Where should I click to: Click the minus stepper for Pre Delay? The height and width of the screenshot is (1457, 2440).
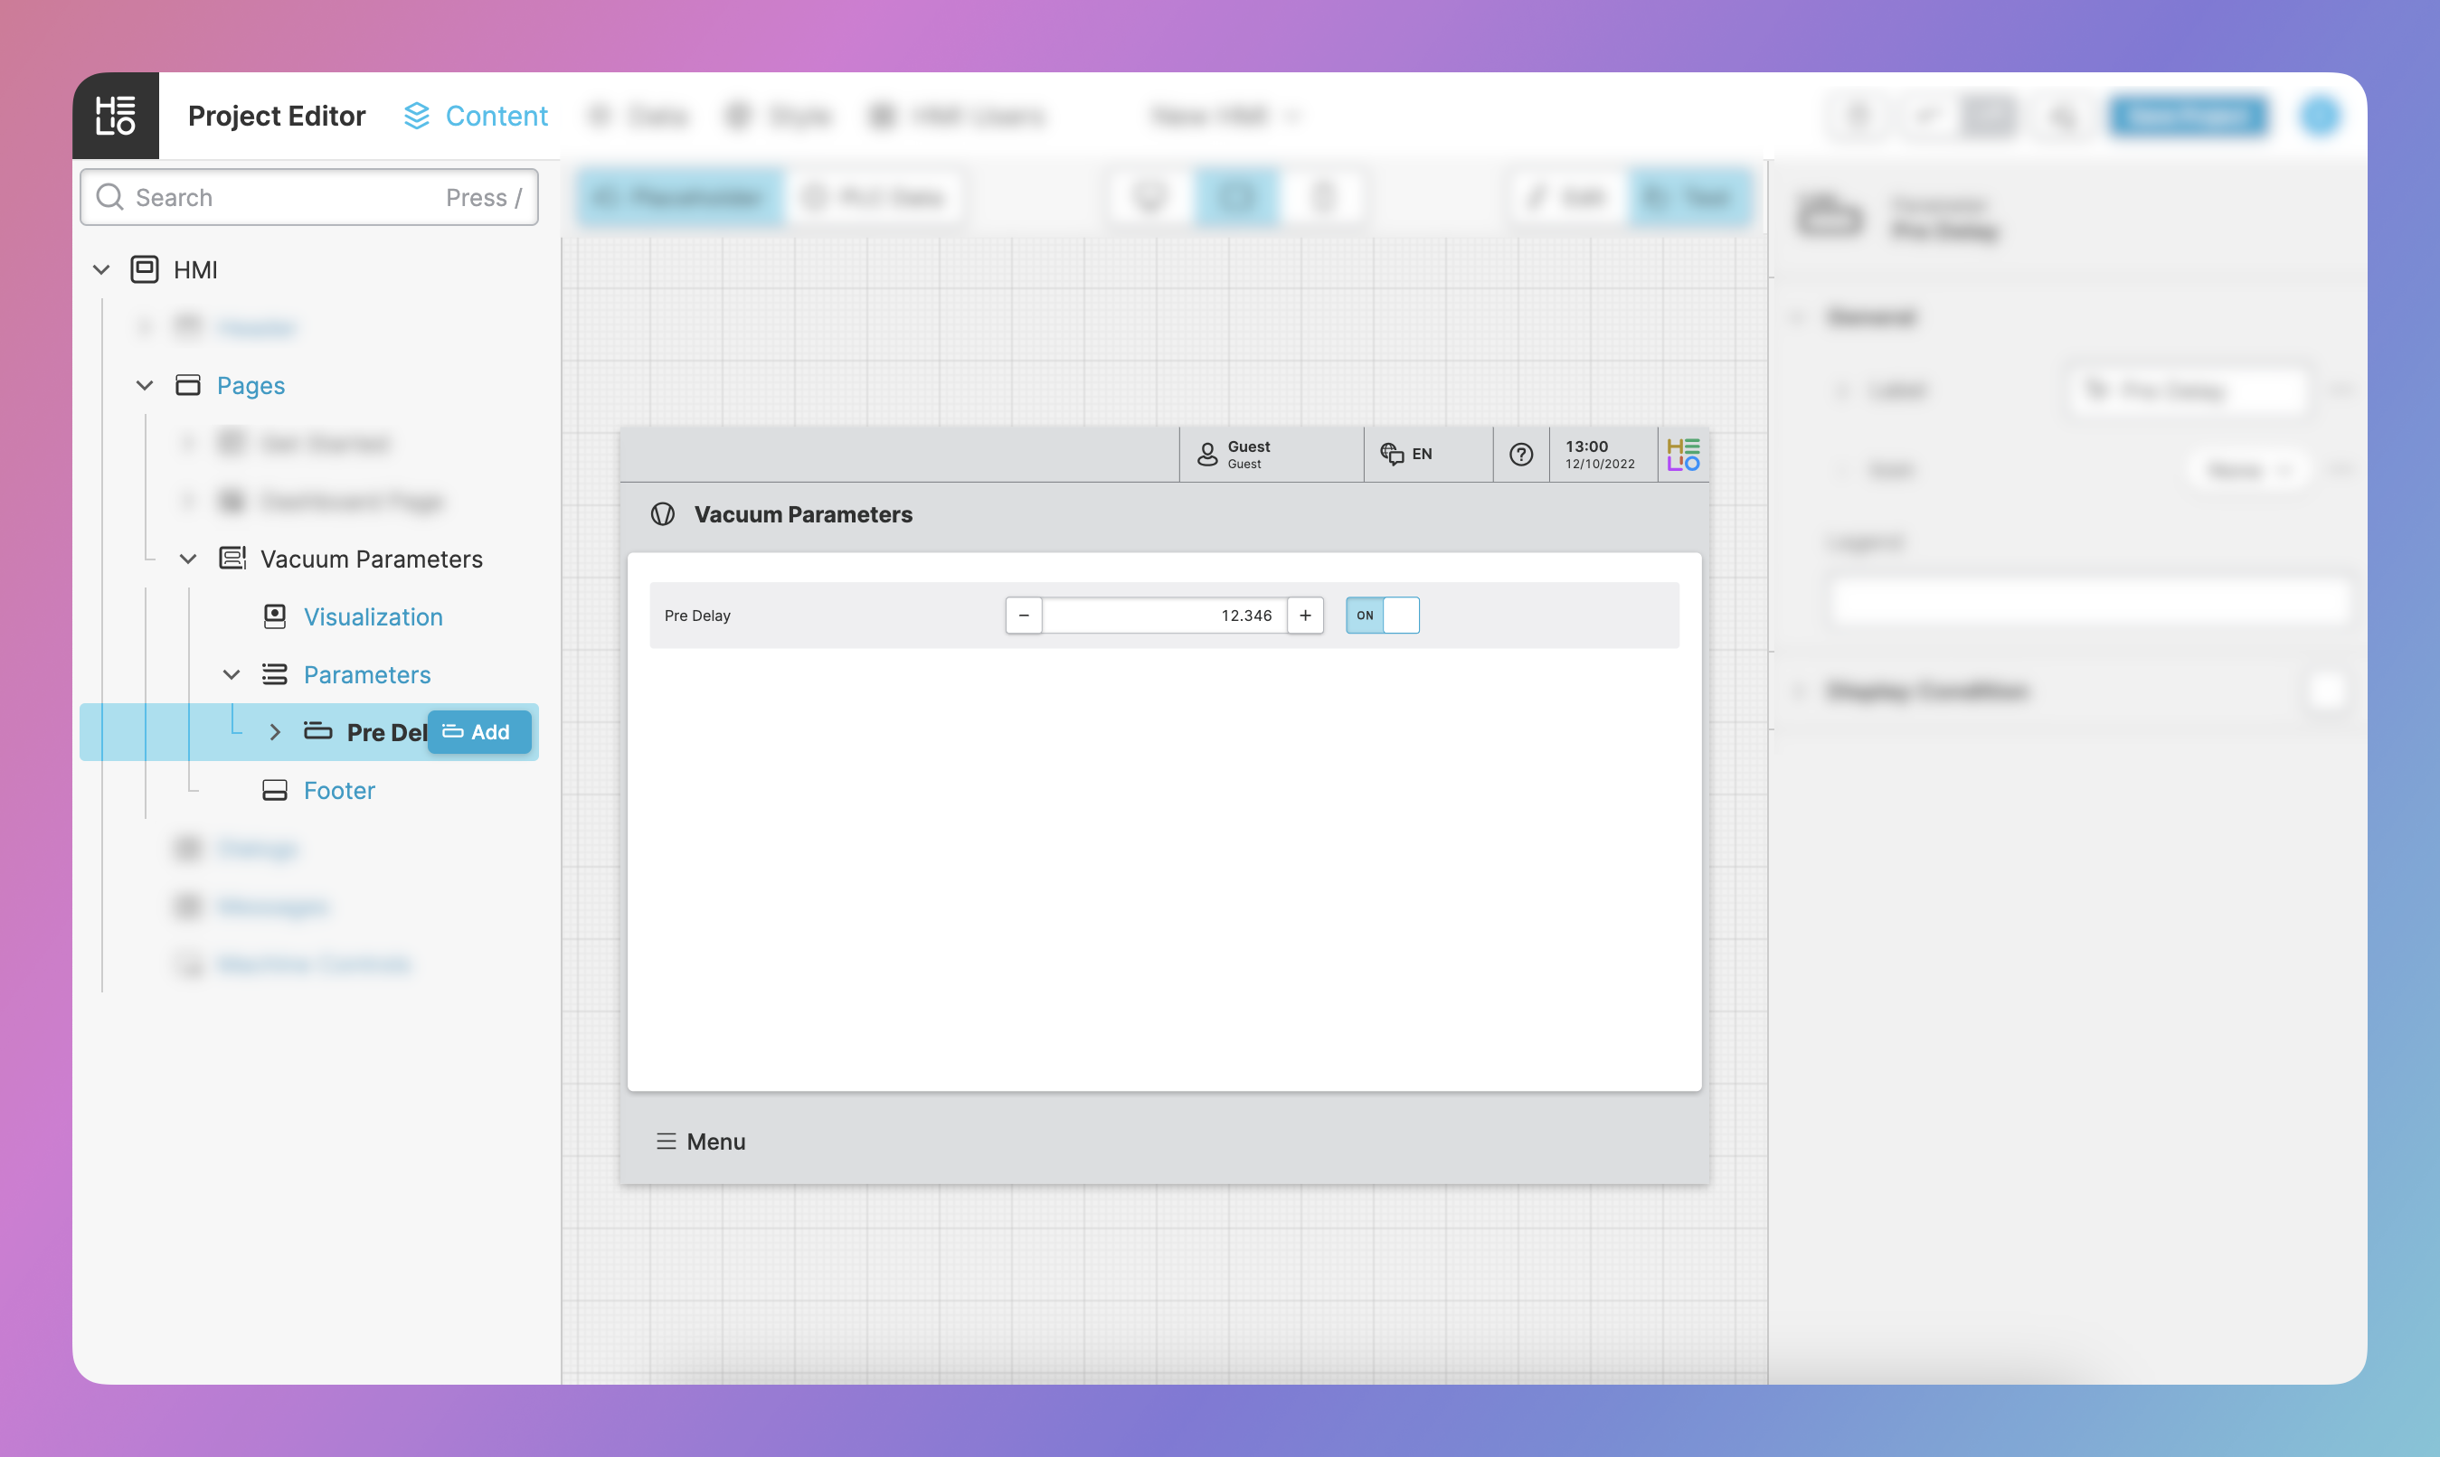1024,616
